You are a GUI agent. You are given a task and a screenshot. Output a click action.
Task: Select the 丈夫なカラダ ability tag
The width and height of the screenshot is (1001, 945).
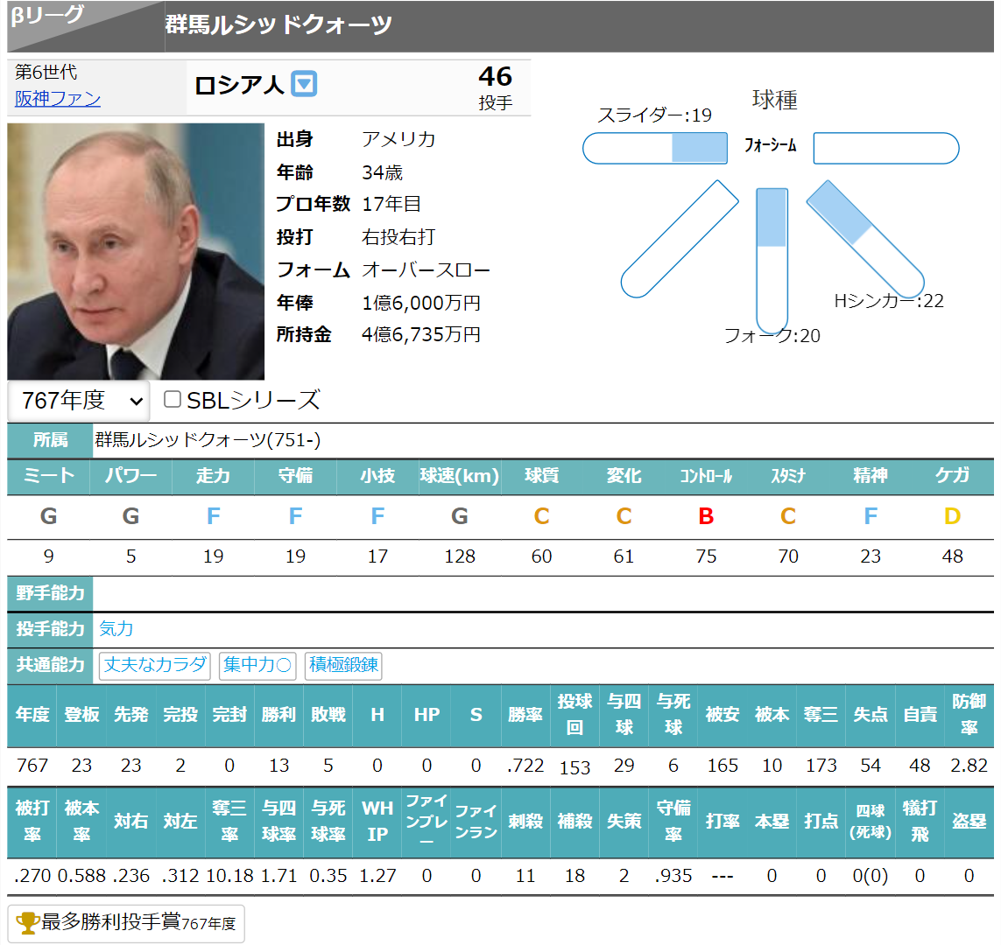[x=155, y=665]
